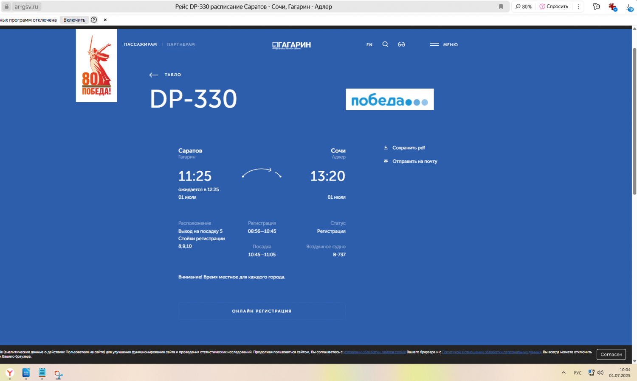The width and height of the screenshot is (637, 381).
Task: Dismiss the notification bar with the X
Action: (x=105, y=20)
